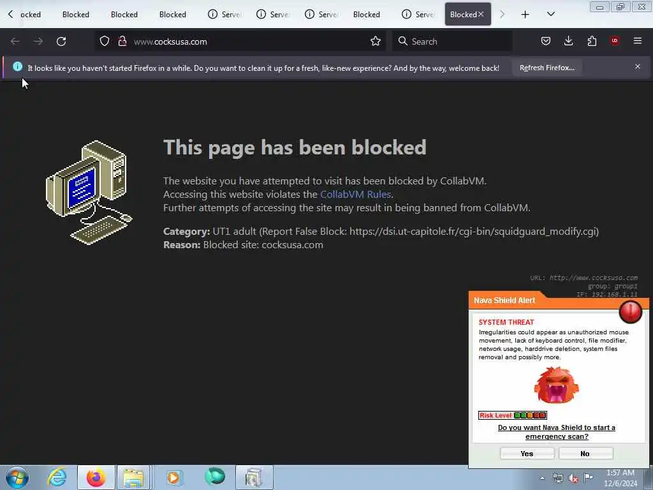Click the green round taskbar application icon
Viewport: 653px width, 490px height.
pos(215,477)
